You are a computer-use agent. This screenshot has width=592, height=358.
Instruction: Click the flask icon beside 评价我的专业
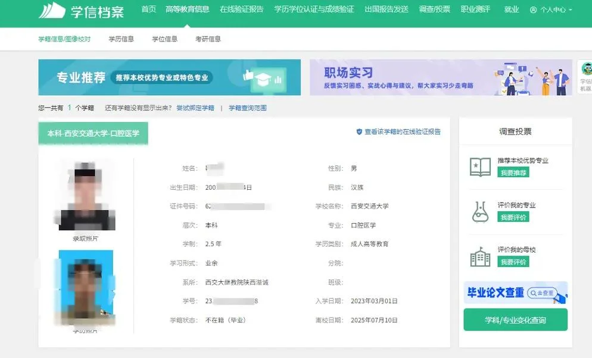click(480, 212)
